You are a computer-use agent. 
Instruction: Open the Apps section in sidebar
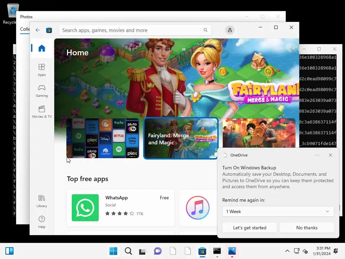41,70
